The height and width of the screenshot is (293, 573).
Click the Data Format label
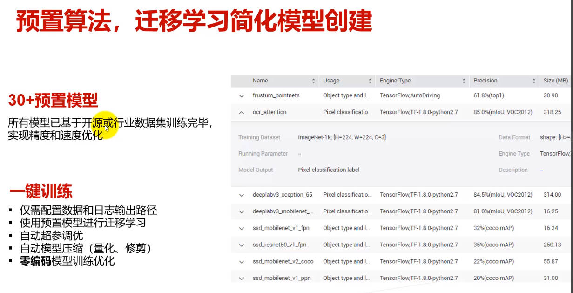(x=514, y=137)
